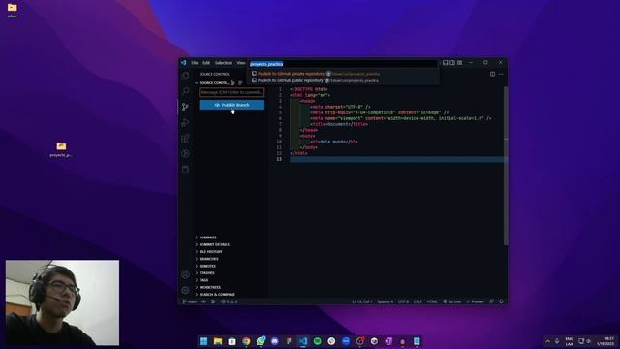Image resolution: width=620 pixels, height=349 pixels.
Task: Open the Edit menu
Action: [206, 63]
